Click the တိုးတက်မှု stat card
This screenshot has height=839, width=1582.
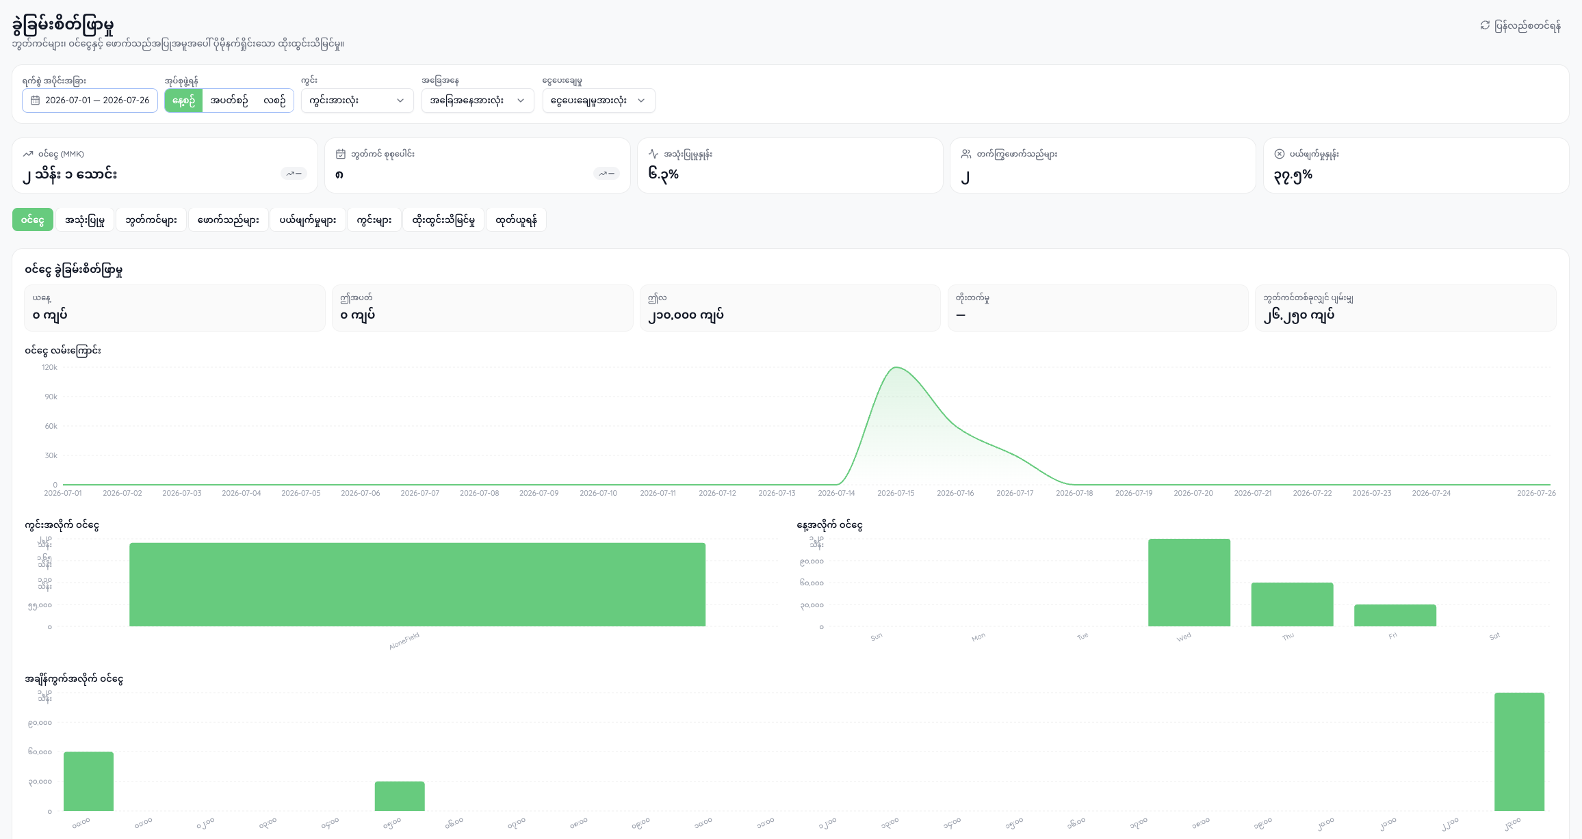pyautogui.click(x=1098, y=308)
